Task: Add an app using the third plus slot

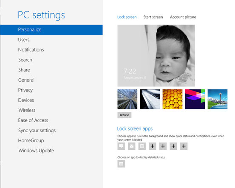Action: [173, 146]
